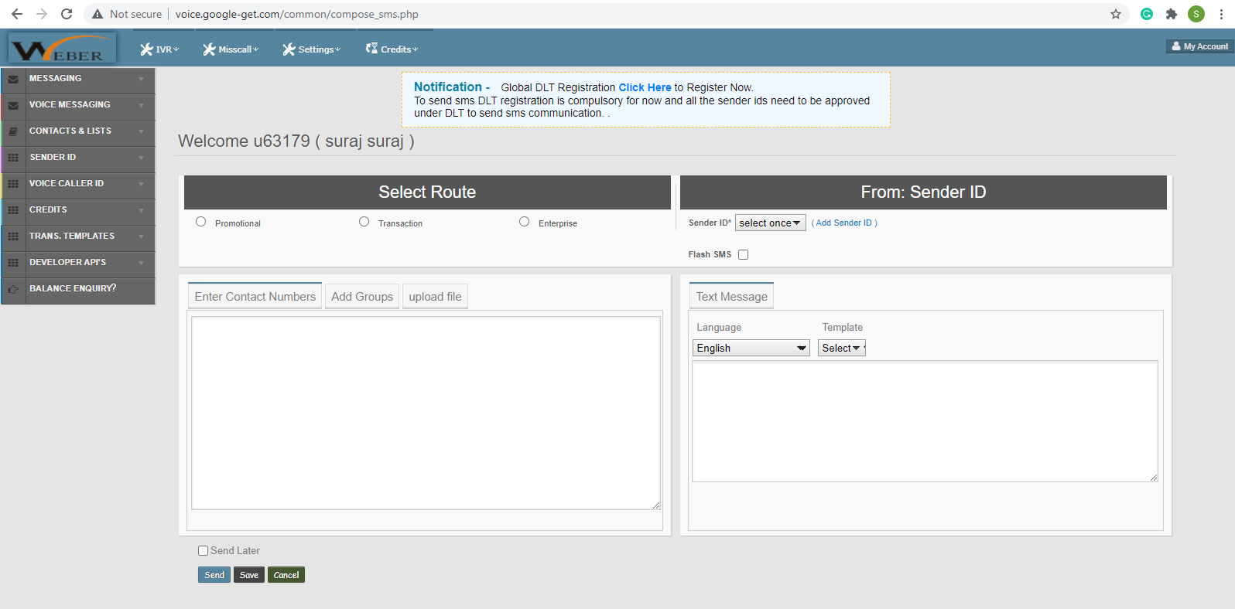Switch to the Add Groups tab
Image resolution: width=1235 pixels, height=609 pixels.
tap(362, 297)
